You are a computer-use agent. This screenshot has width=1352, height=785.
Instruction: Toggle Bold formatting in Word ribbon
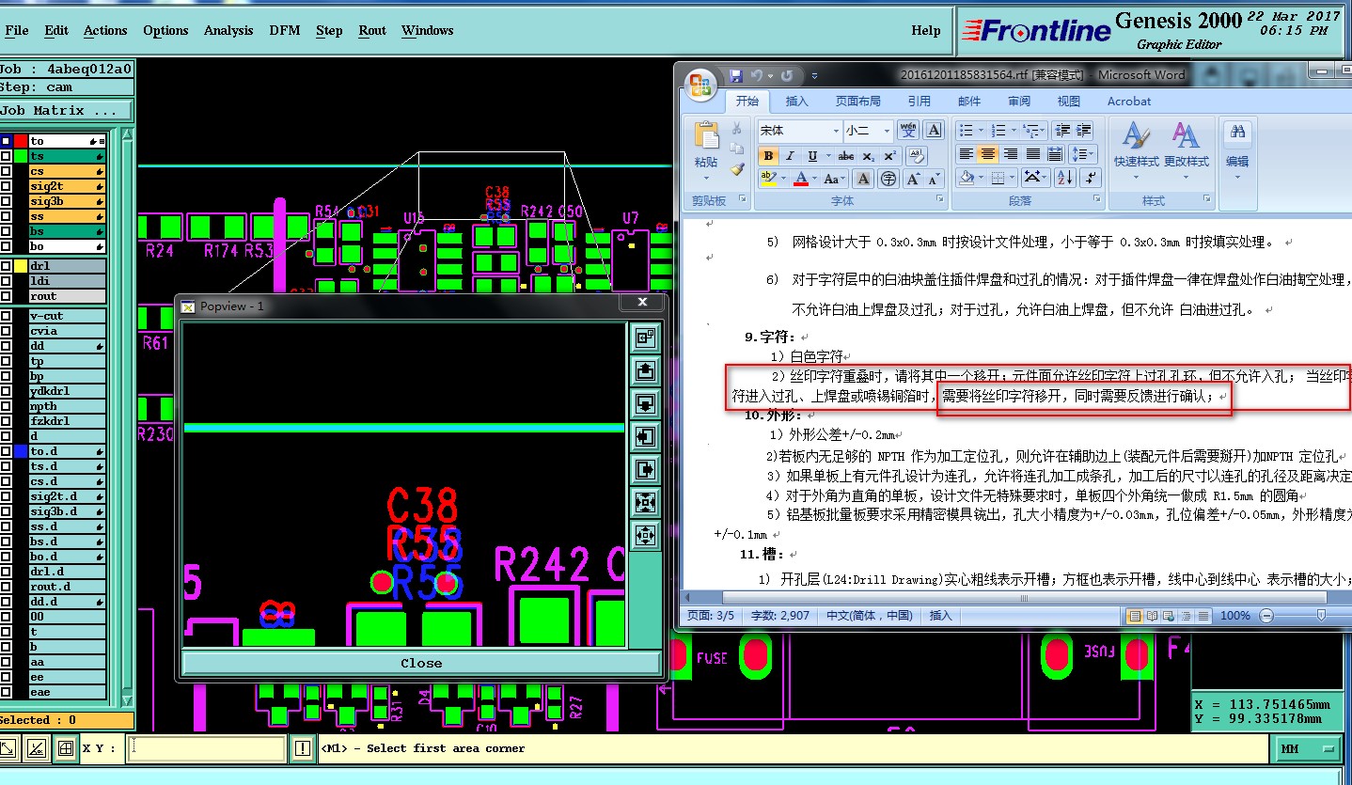[769, 156]
